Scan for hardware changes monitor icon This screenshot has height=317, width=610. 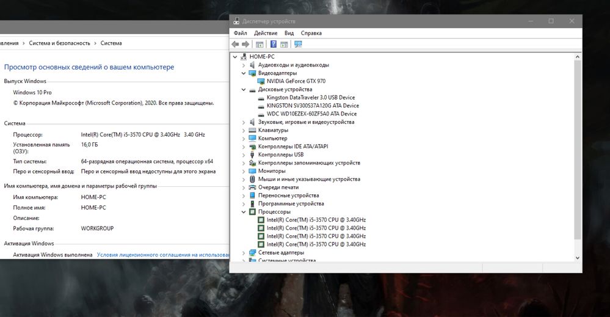298,45
